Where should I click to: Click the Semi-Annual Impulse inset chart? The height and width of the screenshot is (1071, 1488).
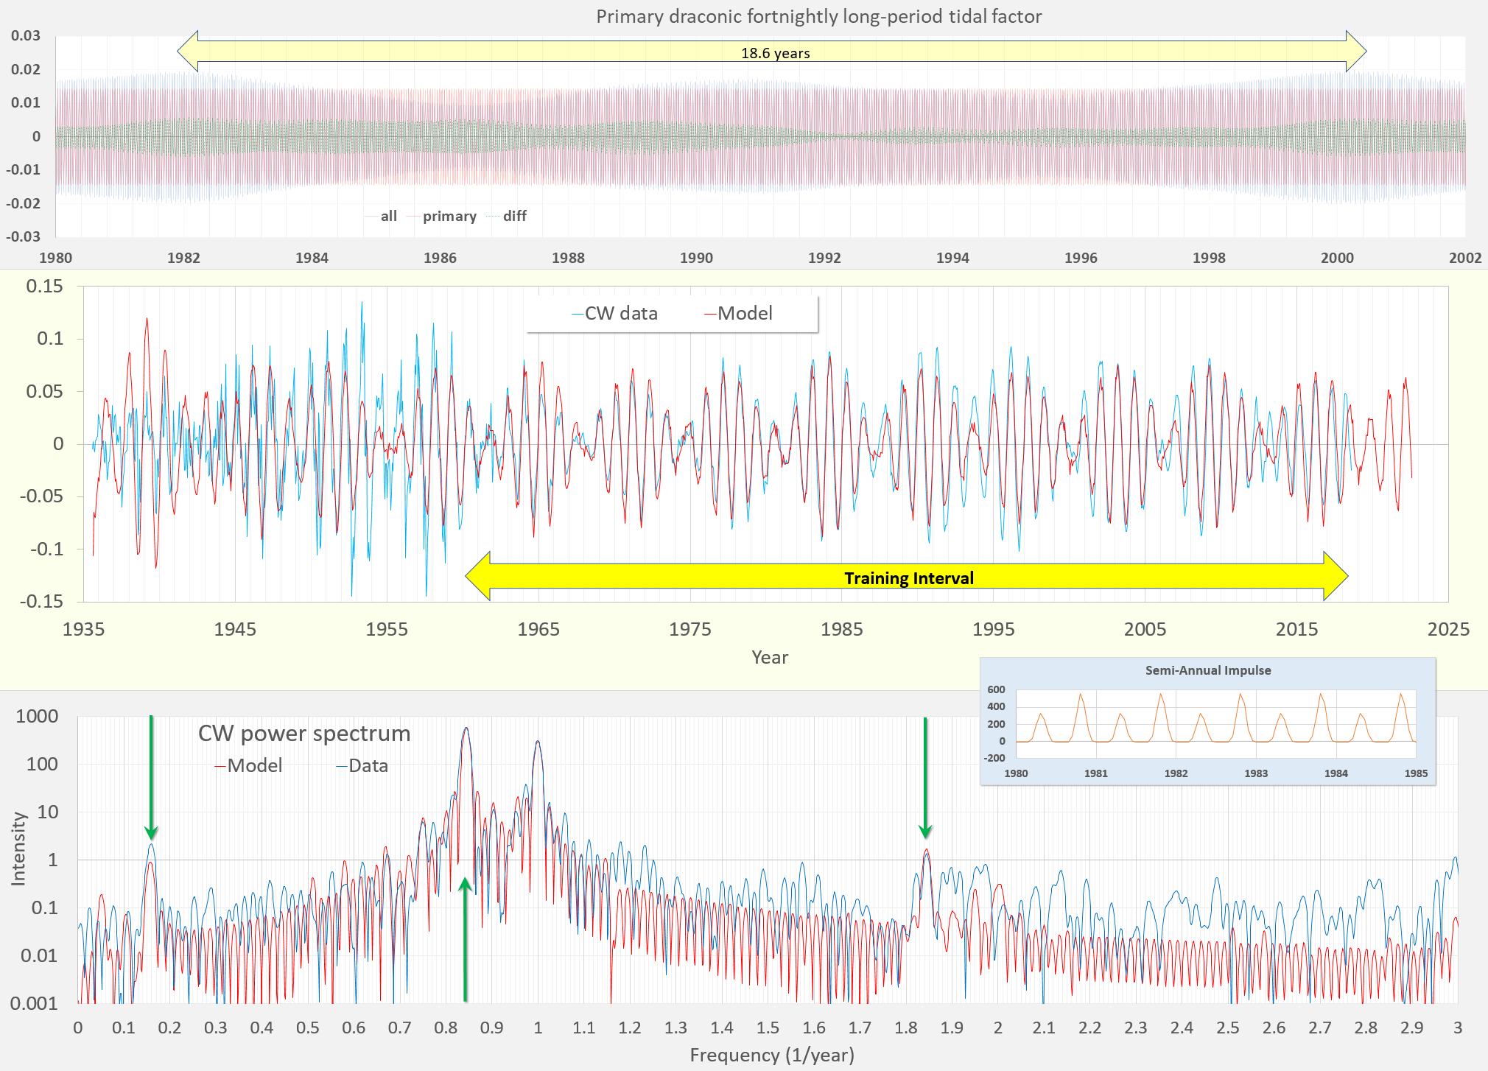1208,722
